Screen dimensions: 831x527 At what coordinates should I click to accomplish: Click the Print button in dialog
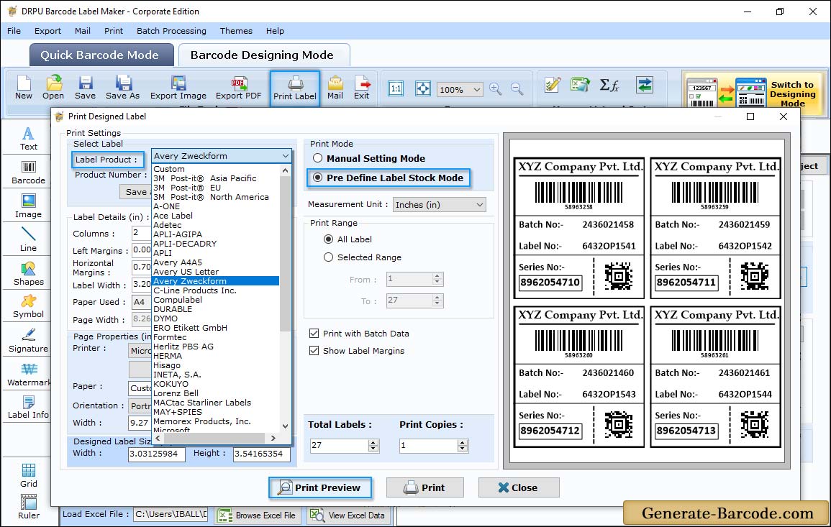pyautogui.click(x=425, y=487)
